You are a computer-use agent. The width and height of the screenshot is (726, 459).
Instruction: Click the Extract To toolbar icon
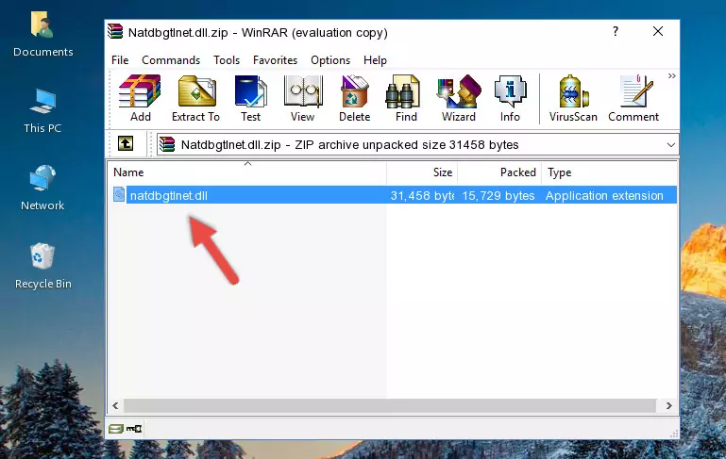(195, 98)
